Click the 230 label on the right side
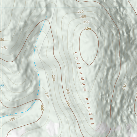This screenshot has height=137, width=137. point(124,87)
